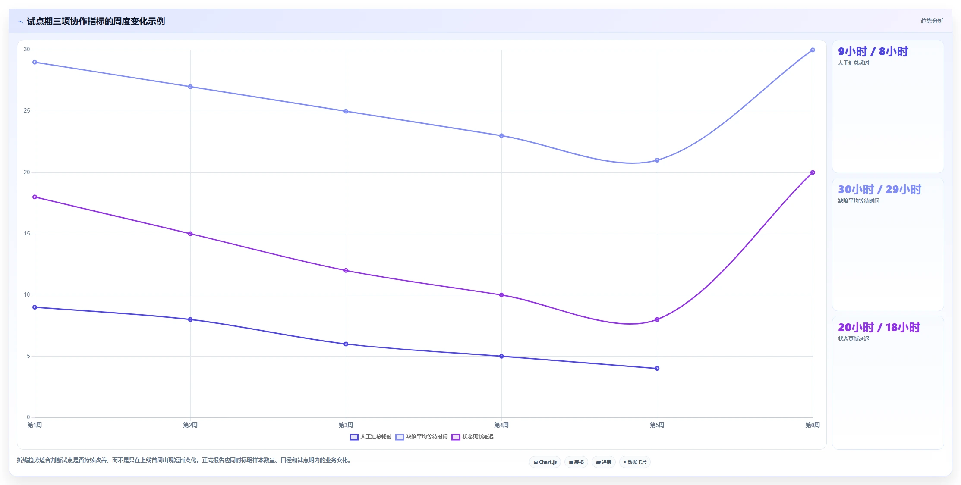Viewport: 961px width, 485px height.
Task: Click 缺陷平均等待时间 point at 第4周 (23)
Action: point(501,136)
